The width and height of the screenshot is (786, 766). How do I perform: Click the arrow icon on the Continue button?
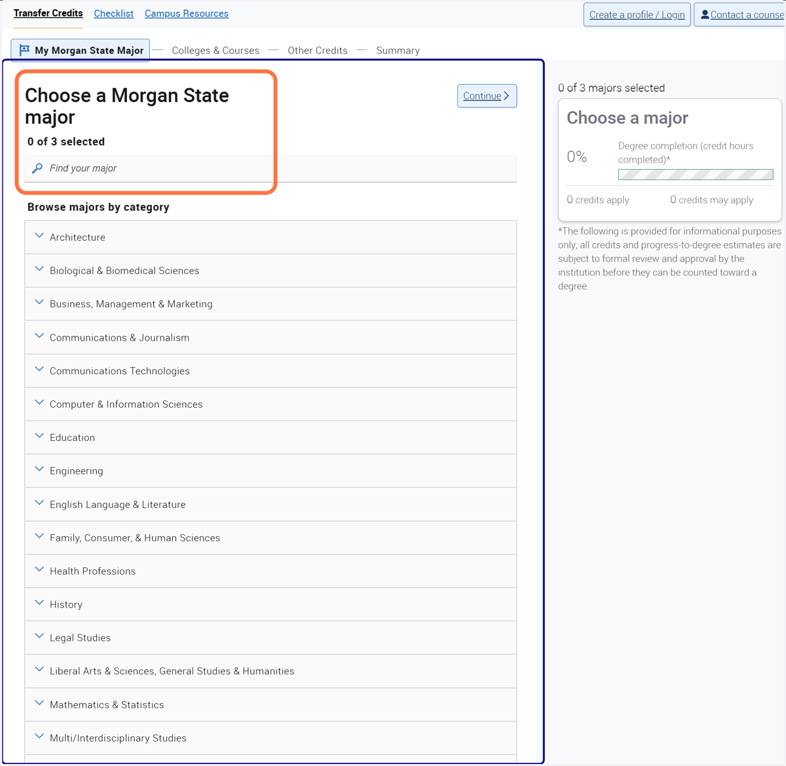[506, 96]
